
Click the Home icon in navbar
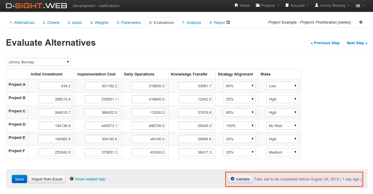[x=236, y=6]
